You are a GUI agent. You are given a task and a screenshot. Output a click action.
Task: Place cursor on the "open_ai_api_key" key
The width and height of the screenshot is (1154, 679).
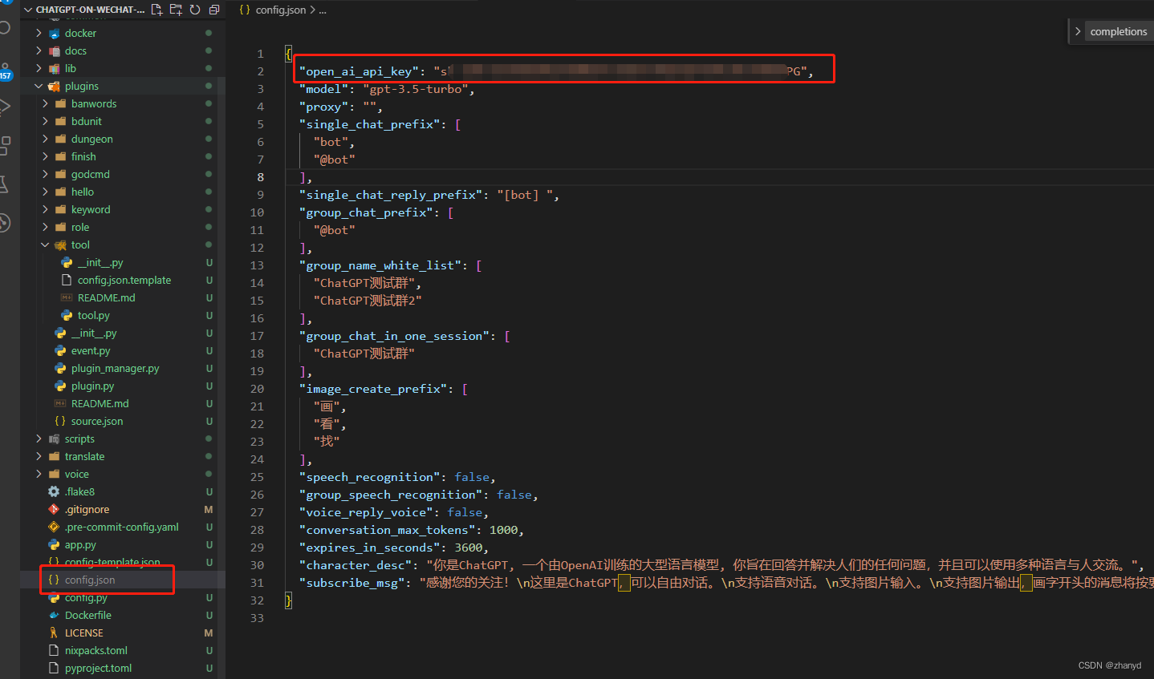pyautogui.click(x=359, y=71)
